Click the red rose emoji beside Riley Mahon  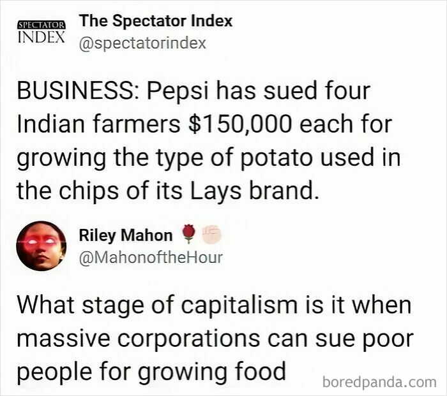(x=188, y=234)
